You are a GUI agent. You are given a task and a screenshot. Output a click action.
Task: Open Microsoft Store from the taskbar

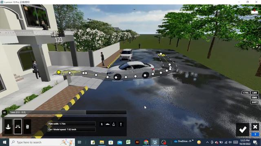tap(111, 142)
